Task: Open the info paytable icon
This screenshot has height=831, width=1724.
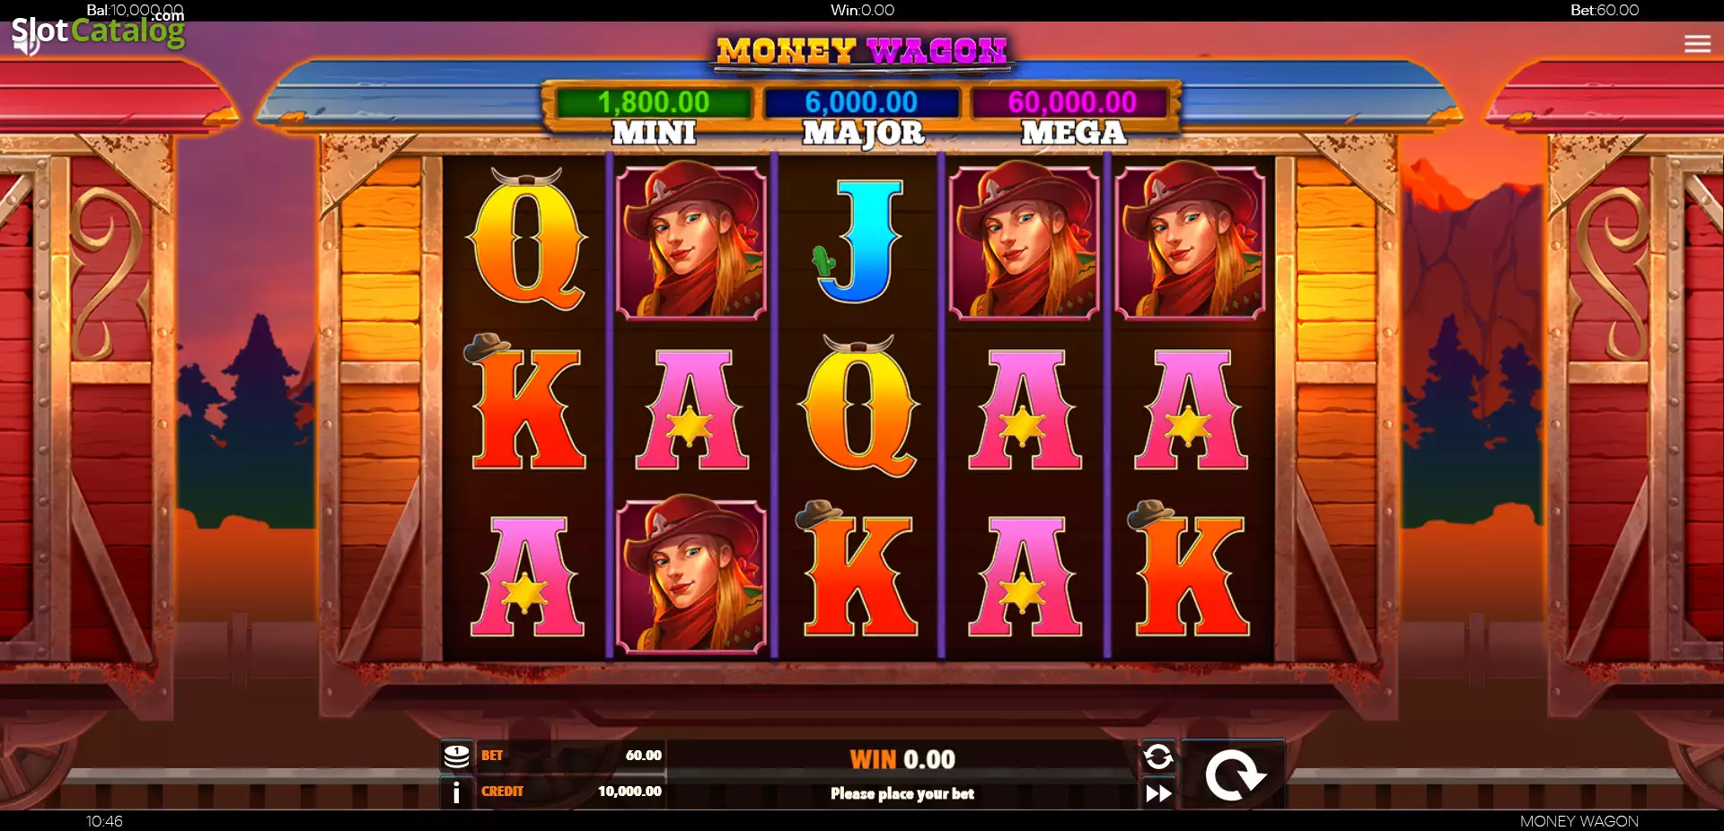Action: click(x=456, y=792)
